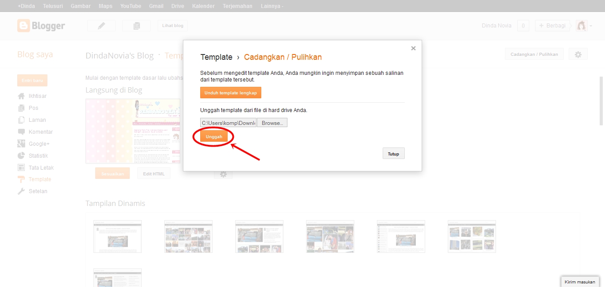Image resolution: width=605 pixels, height=287 pixels.
Task: Open Pos in sidebar
Action: (x=34, y=108)
